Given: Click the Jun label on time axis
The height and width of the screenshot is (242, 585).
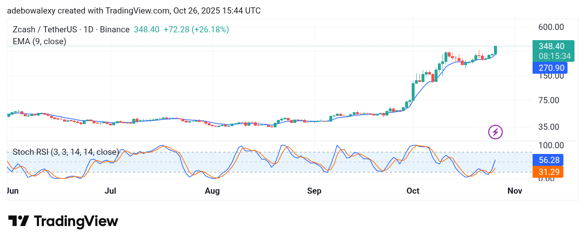Looking at the screenshot, I should (x=14, y=191).
